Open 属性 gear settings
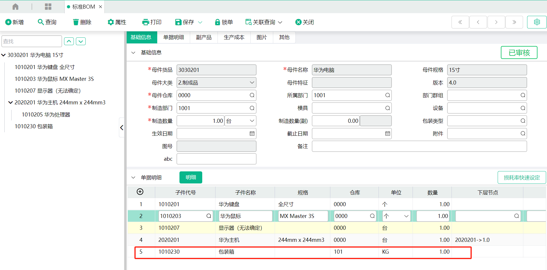 [117, 22]
